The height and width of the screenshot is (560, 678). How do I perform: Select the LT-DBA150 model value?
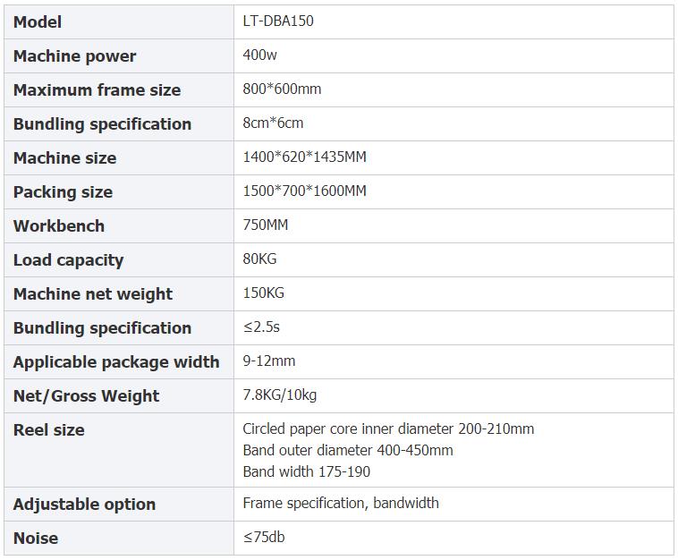278,21
